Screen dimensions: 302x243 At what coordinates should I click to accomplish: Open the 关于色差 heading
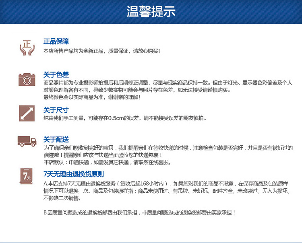point(56,74)
